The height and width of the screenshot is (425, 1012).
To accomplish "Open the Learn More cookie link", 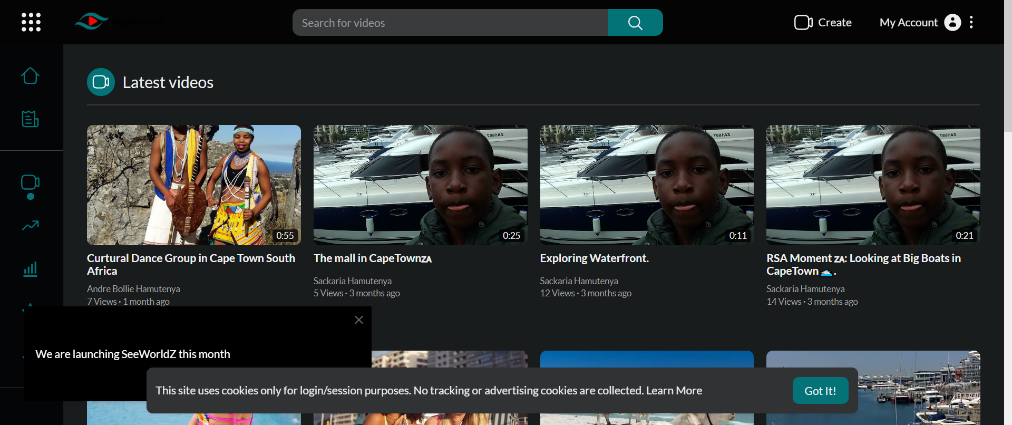I will coord(674,391).
